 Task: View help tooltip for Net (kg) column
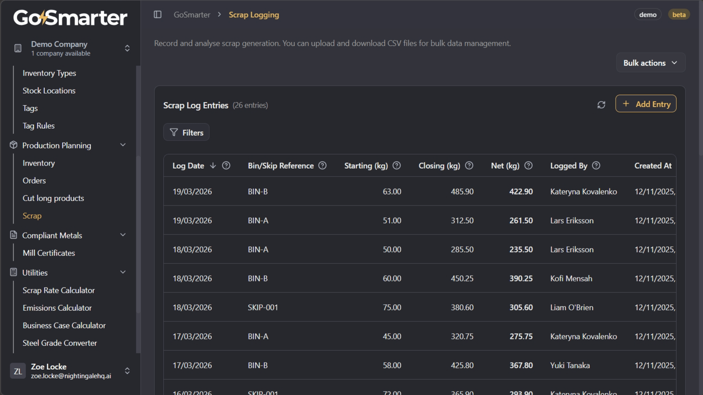coord(528,165)
